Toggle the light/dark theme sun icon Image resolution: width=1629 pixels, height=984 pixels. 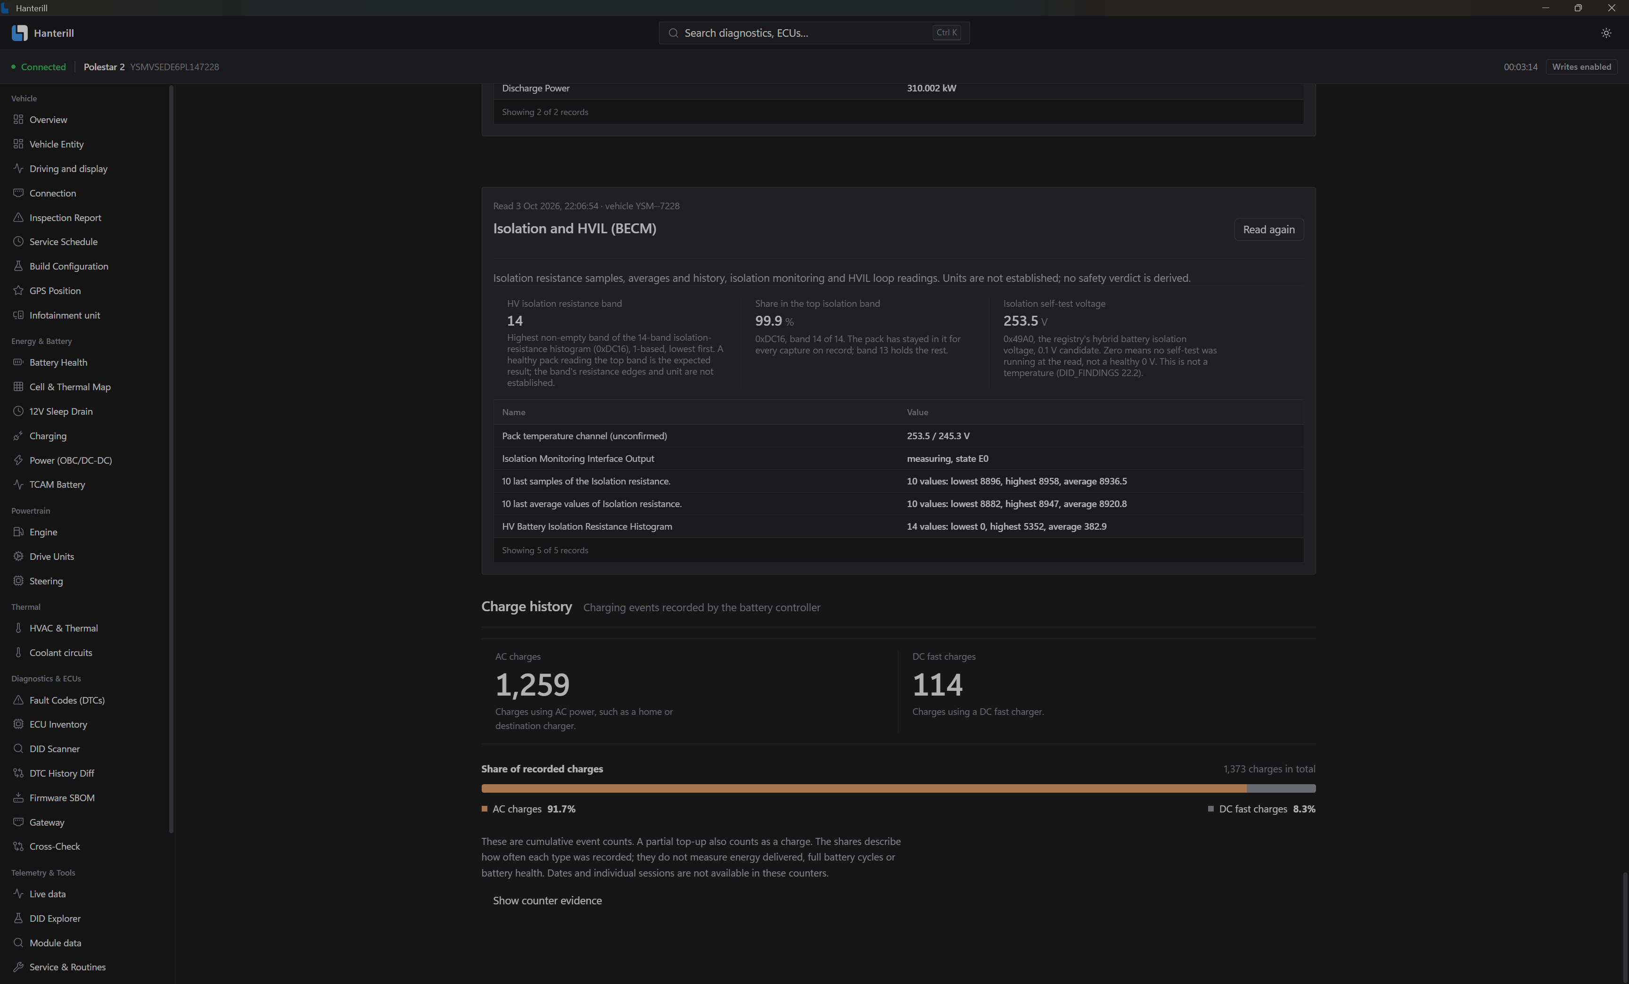(1606, 33)
